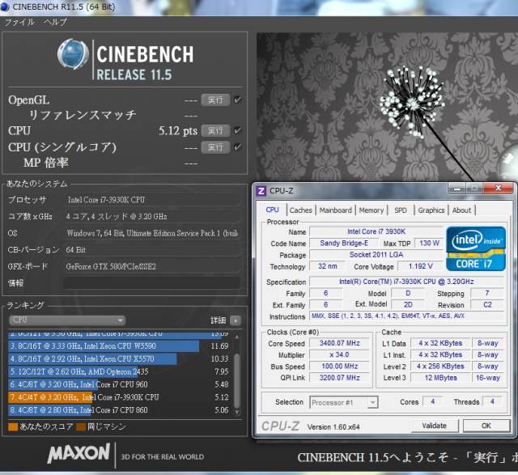Screen dimensions: 518x475
Task: Click the CPU-Z purple Z title icon
Action: 261,191
